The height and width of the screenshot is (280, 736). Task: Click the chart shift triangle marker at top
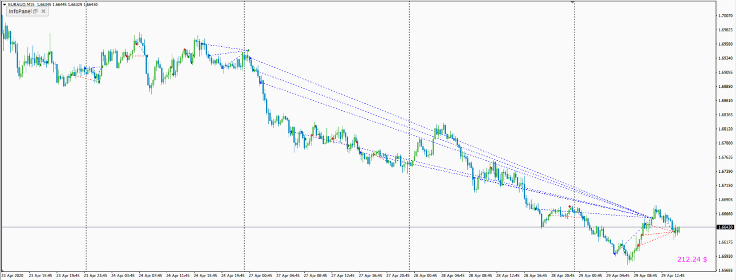[x=573, y=2]
